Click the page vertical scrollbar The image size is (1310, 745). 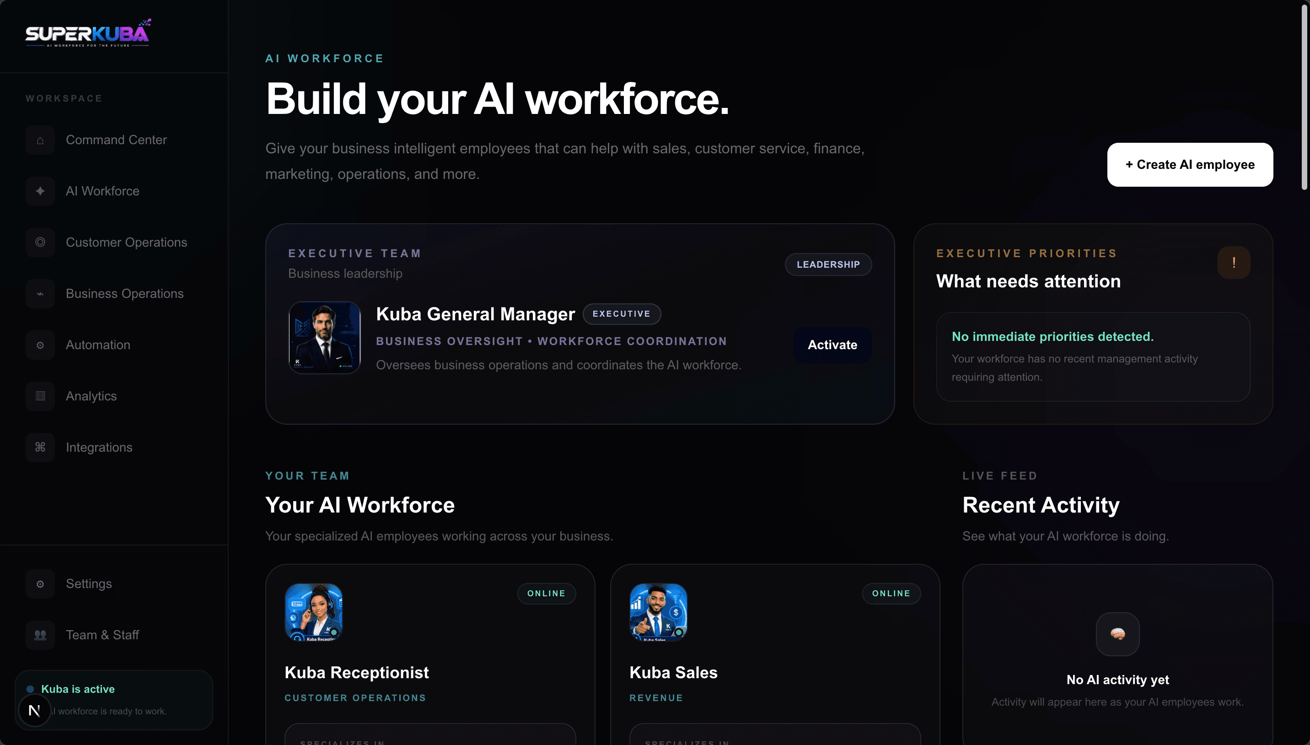[x=1304, y=97]
